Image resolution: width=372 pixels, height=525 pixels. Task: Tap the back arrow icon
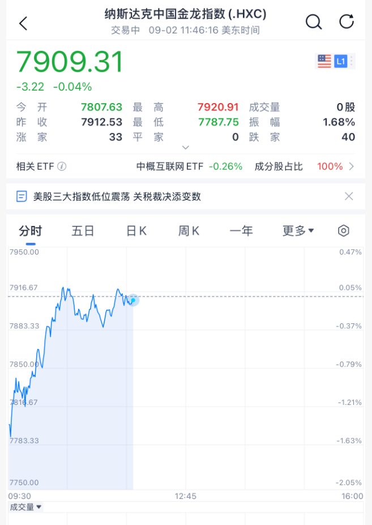point(23,23)
